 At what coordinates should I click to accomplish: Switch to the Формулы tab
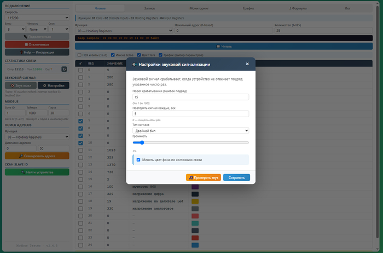click(298, 8)
